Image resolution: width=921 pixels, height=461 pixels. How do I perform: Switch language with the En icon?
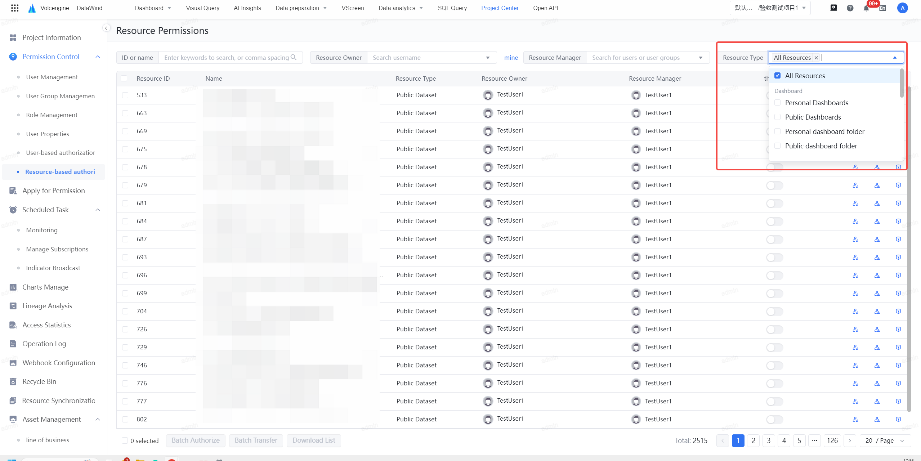(x=882, y=8)
